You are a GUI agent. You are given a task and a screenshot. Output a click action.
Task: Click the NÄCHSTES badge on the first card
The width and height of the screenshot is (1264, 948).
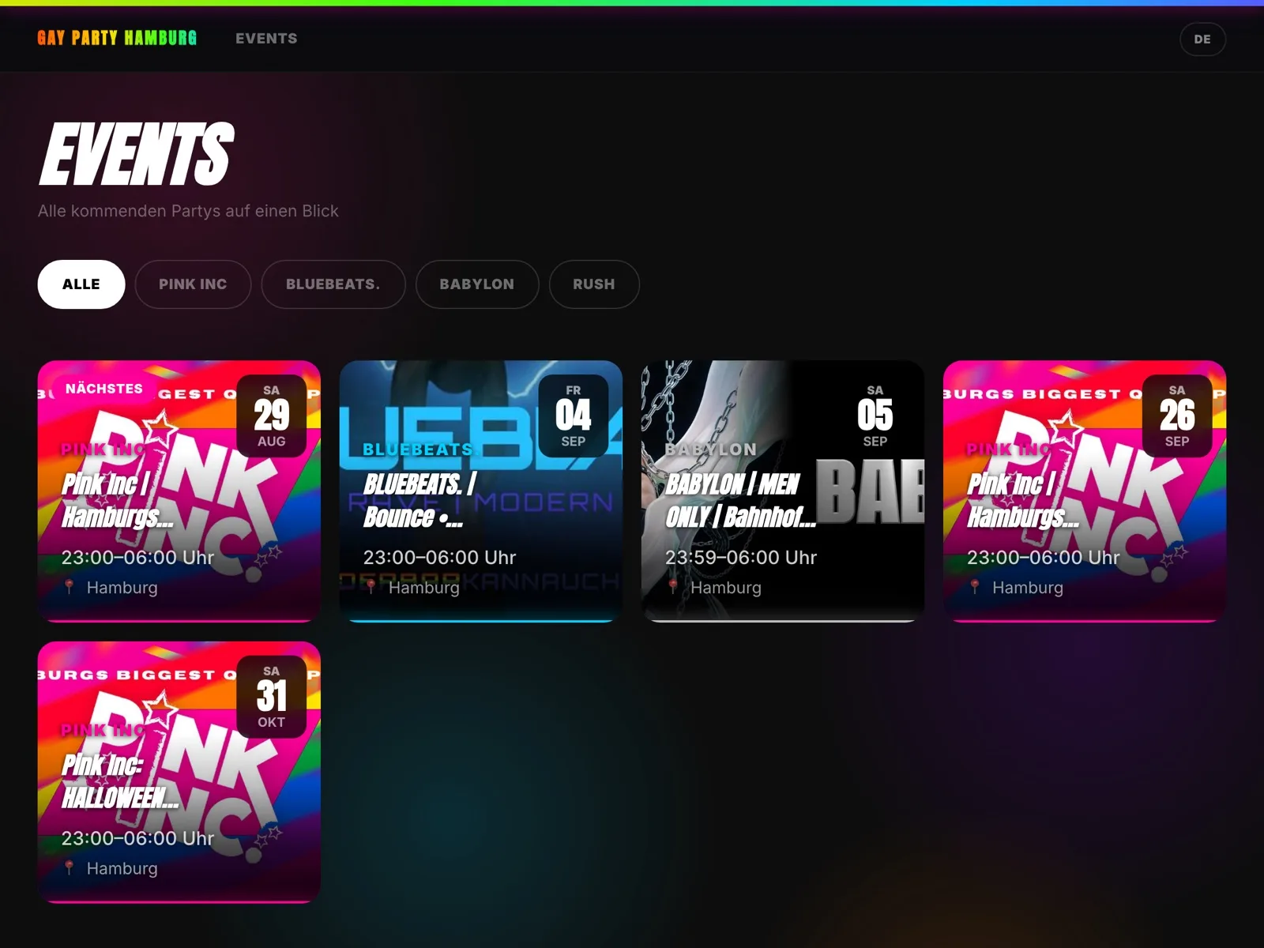(x=104, y=389)
